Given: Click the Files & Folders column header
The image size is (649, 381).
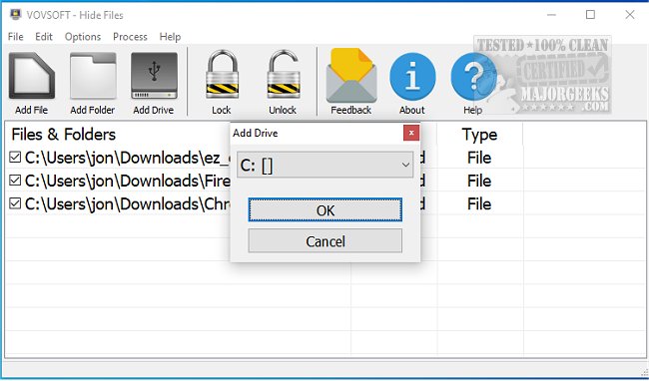Looking at the screenshot, I should [64, 135].
